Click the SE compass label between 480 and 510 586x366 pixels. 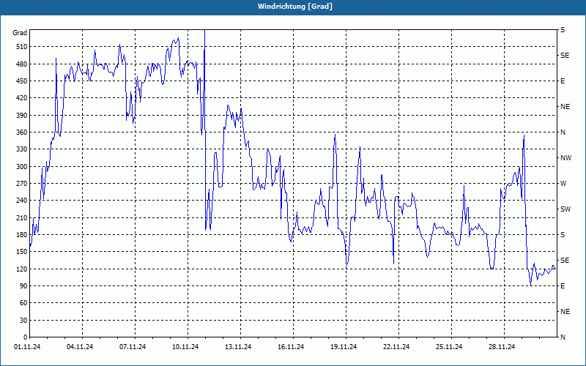(565, 56)
